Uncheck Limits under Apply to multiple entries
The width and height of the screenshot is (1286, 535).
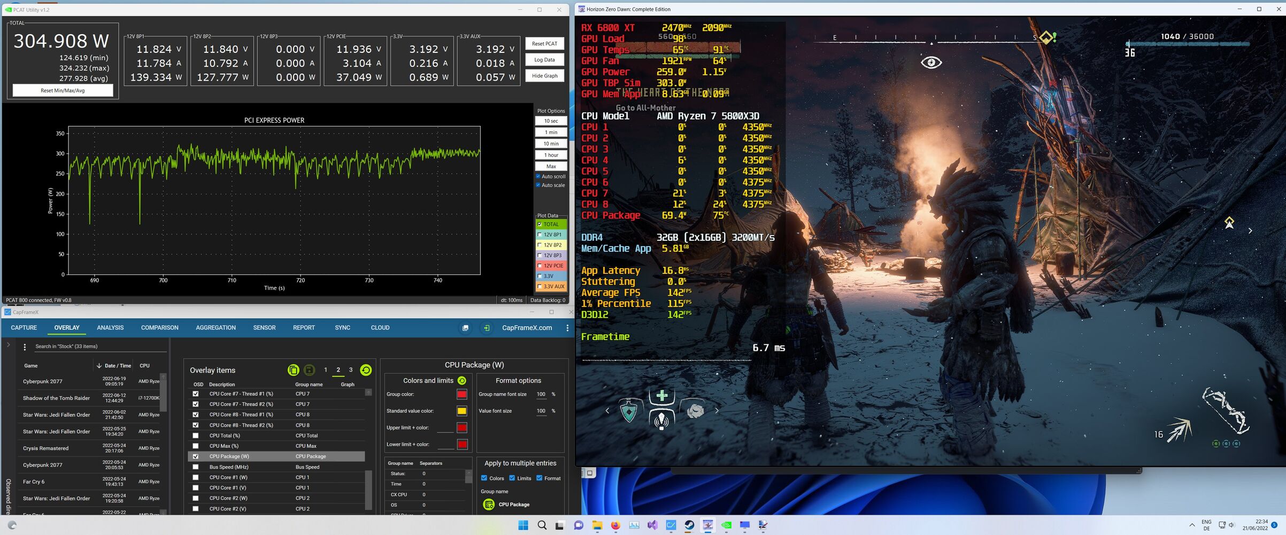point(512,478)
